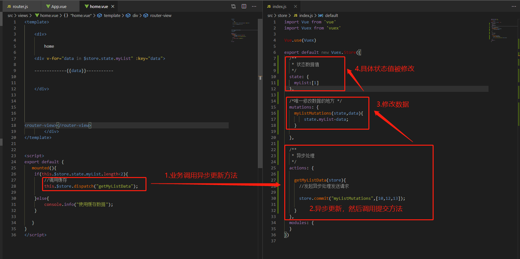Click the "<script>" opening tag
The image size is (520, 259).
click(34, 156)
